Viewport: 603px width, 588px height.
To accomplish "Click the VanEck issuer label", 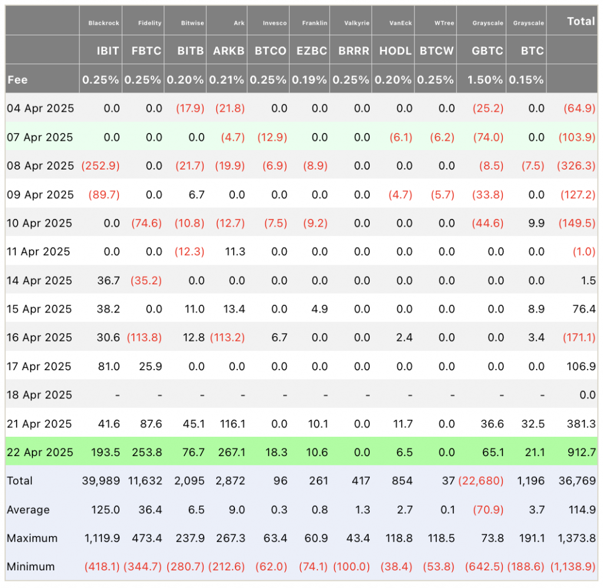I will pos(400,23).
